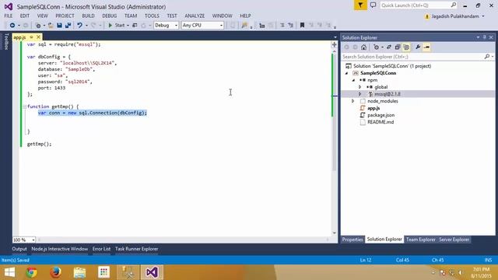Screen dimensions: 498x280
Task: Open the WINDOW menu
Action: point(223,16)
